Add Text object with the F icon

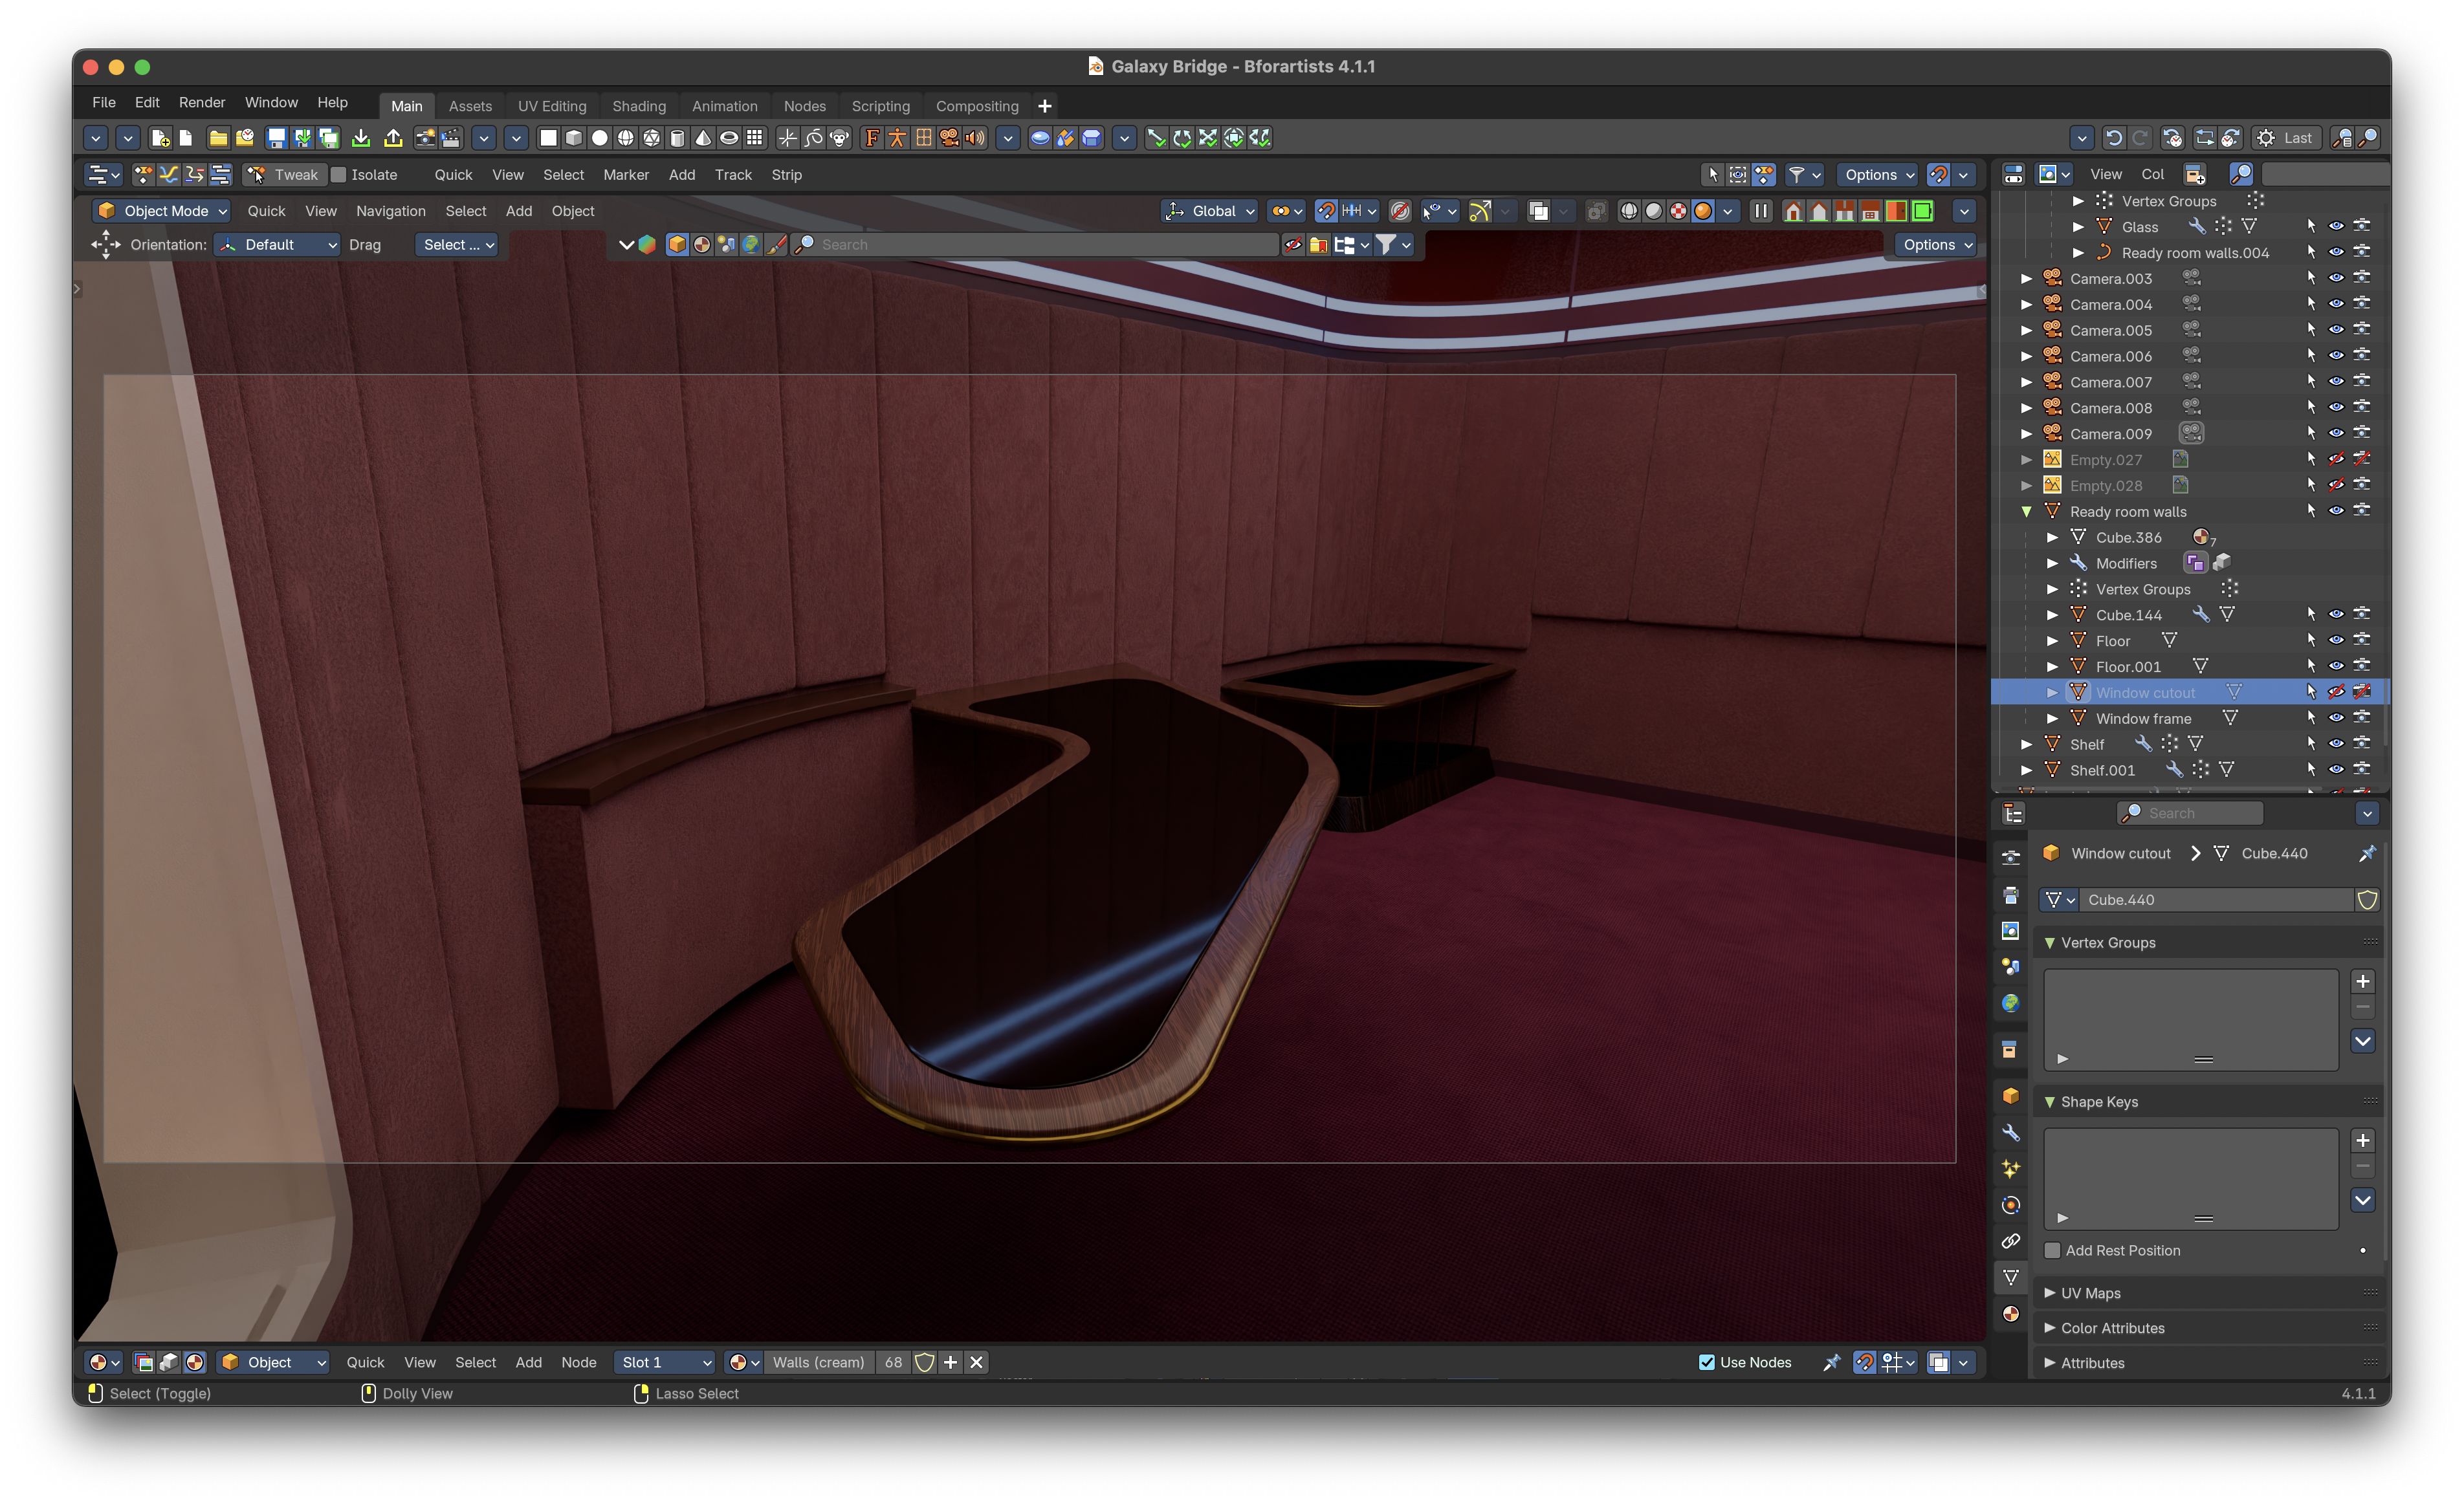(x=872, y=138)
